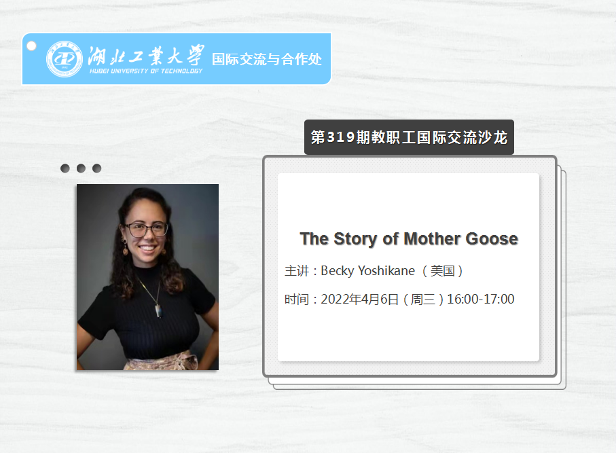
Task: Click the HUBEI UNIVERSITY OF TECHNOLOGY text
Action: 146,71
